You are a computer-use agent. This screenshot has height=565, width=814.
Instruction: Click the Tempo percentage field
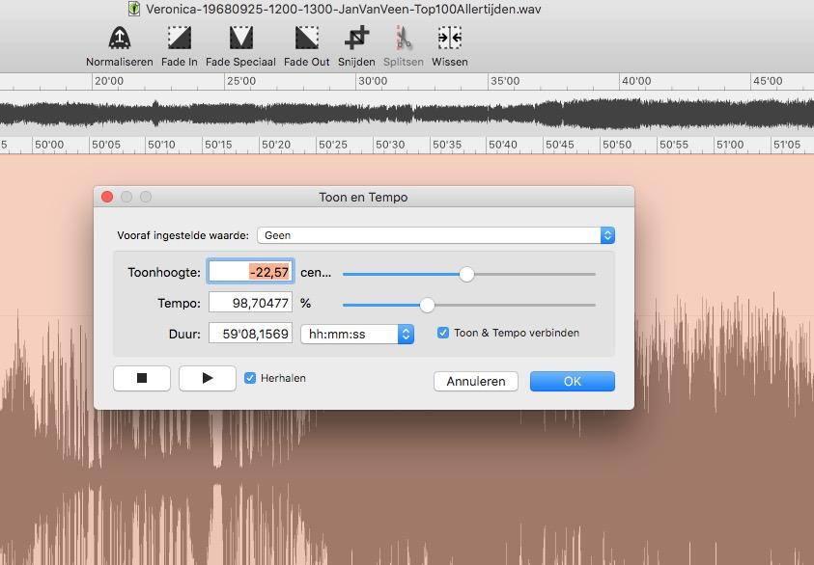point(250,303)
